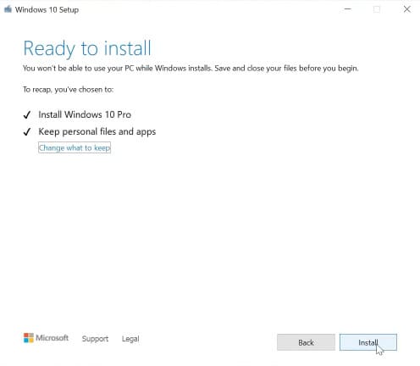Click the 'Keep personal files and apps' text
Image resolution: width=420 pixels, height=366 pixels.
(97, 131)
